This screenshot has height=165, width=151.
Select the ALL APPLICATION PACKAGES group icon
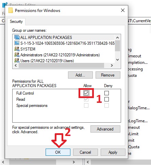coord(17,37)
